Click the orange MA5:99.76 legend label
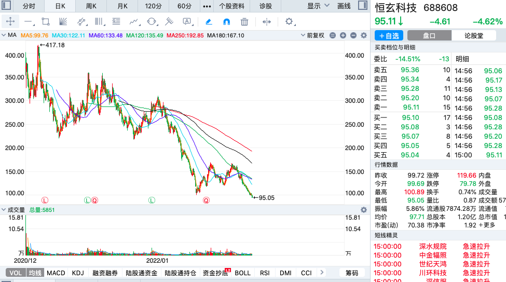 (x=34, y=35)
